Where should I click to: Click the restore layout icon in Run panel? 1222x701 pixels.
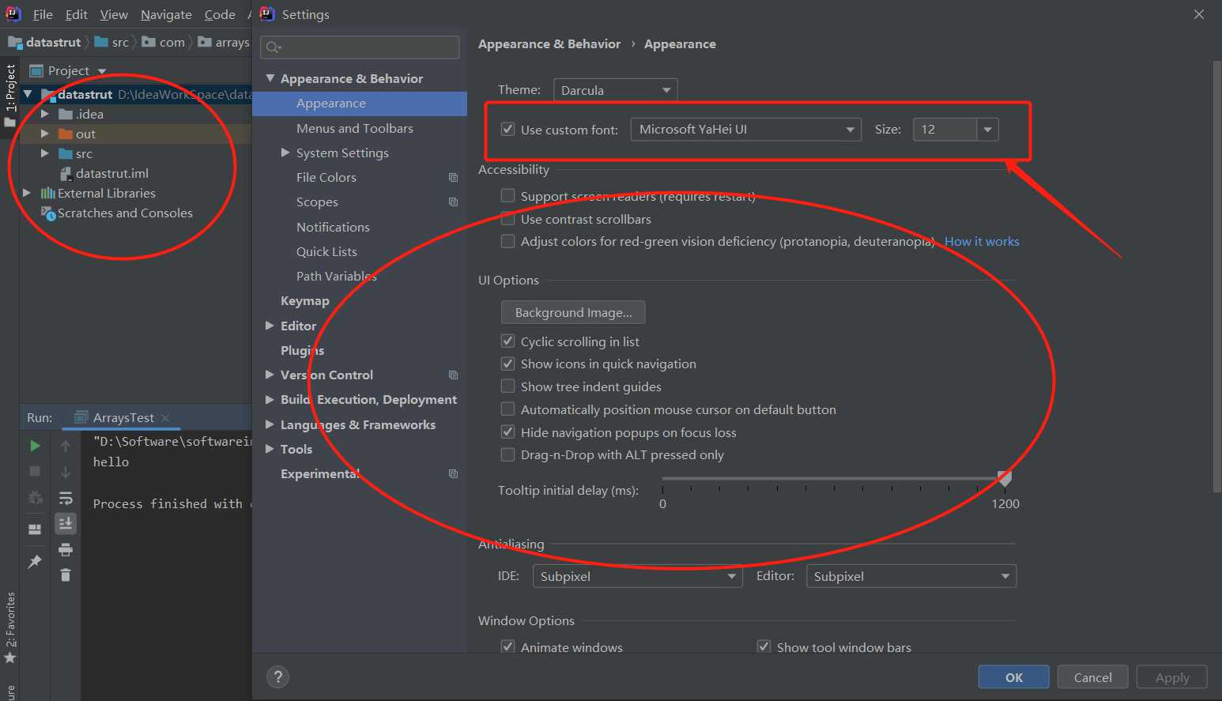[35, 530]
